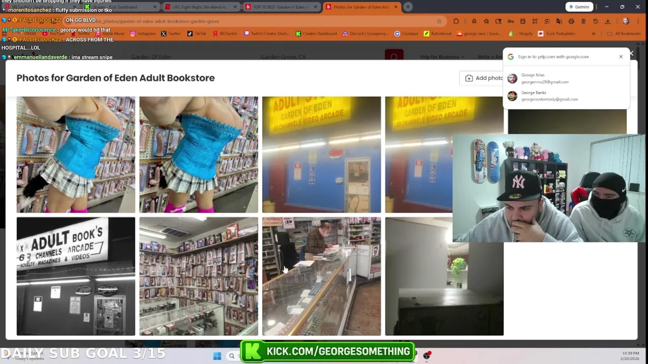Click the bookmarks star icon in the toolbar
This screenshot has height=364, width=648.
point(486,21)
